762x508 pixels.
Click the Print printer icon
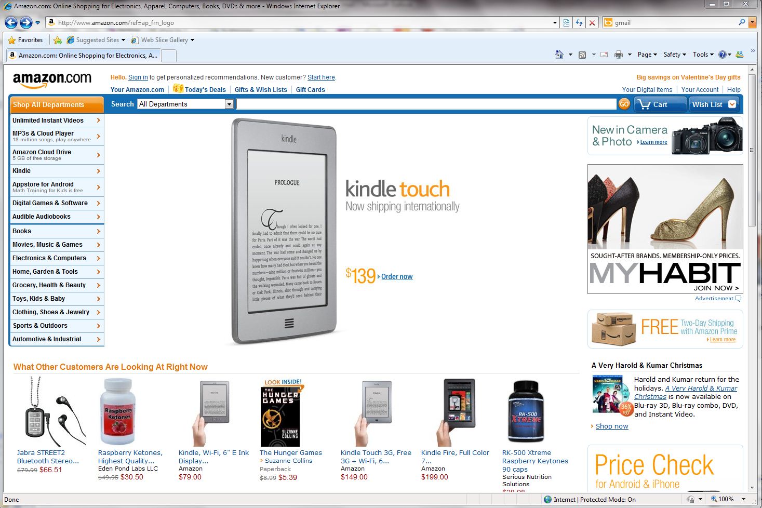(618, 55)
